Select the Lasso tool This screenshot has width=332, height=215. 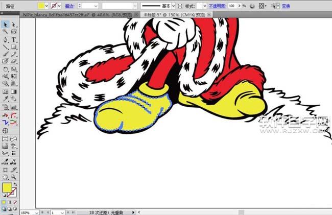pyautogui.click(x=14, y=32)
